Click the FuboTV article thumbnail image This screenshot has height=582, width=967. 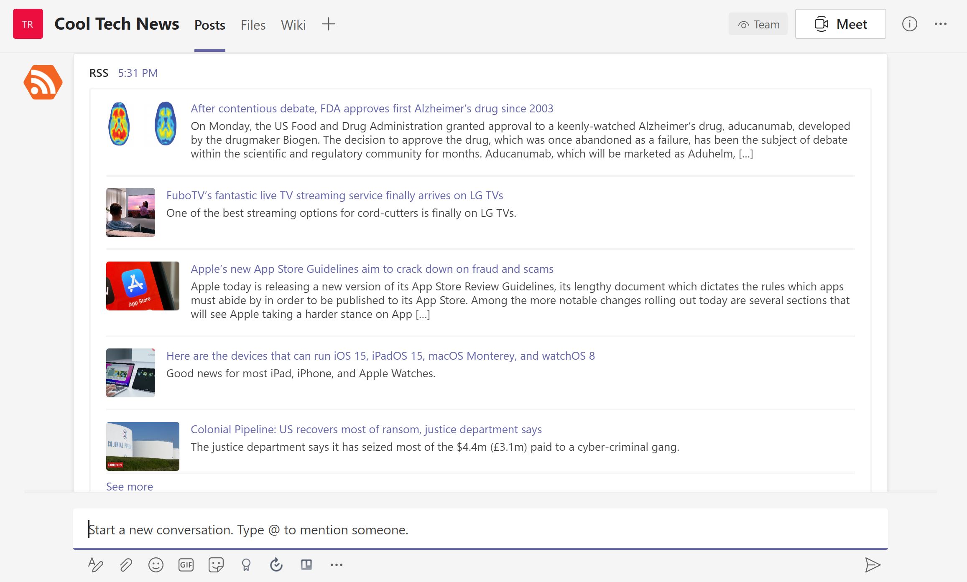[130, 212]
